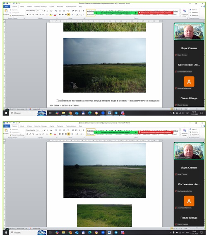Open font size box in bottom screenshot
This screenshot has width=207, height=236.
[x=40, y=130]
